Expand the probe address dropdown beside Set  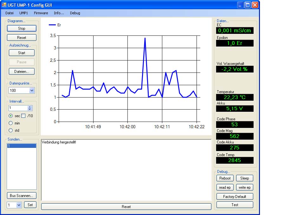pos(19,205)
